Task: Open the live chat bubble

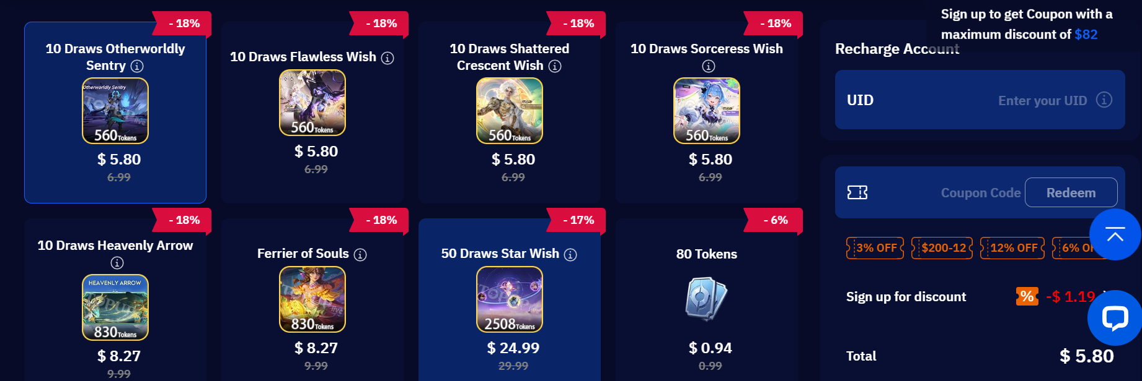Action: pos(1114,318)
